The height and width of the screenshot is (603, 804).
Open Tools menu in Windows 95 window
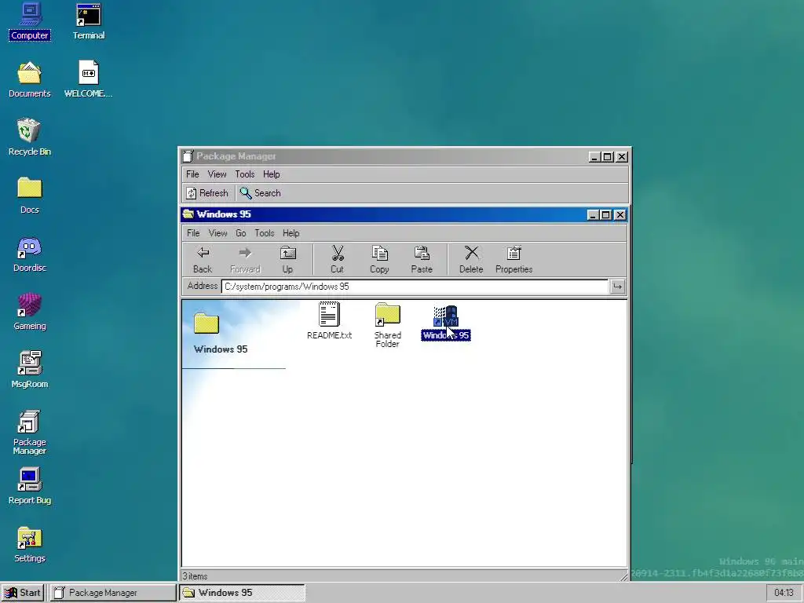coord(265,232)
